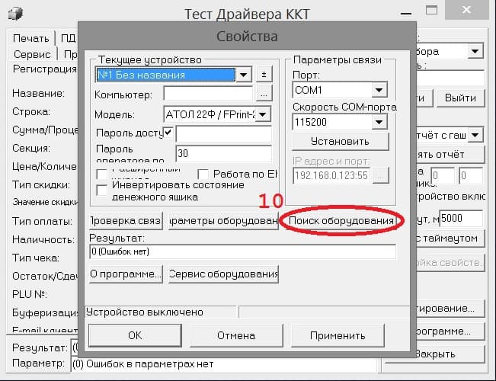The height and width of the screenshot is (381, 496).
Task: Toggle the Пароль доступа checkbox
Action: point(168,132)
